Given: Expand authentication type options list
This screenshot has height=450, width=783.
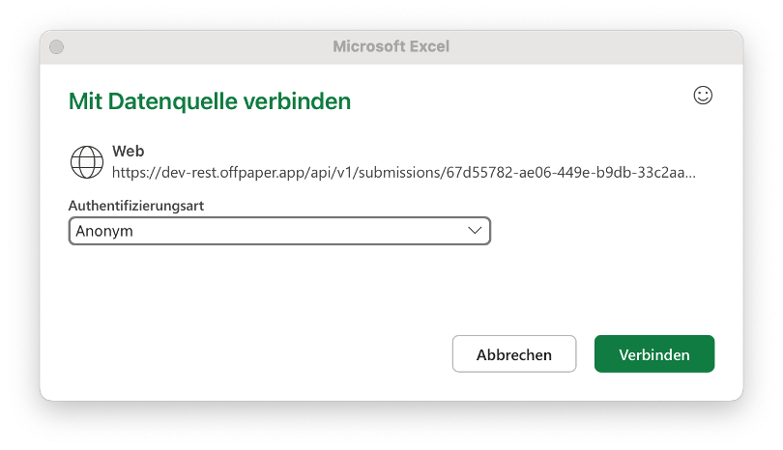Looking at the screenshot, I should pyautogui.click(x=279, y=231).
